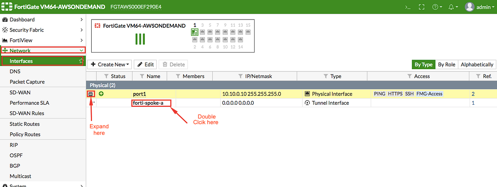Viewport: 497px width, 187px height.
Task: Click the Network arrows icon in sidebar
Action: pos(5,50)
